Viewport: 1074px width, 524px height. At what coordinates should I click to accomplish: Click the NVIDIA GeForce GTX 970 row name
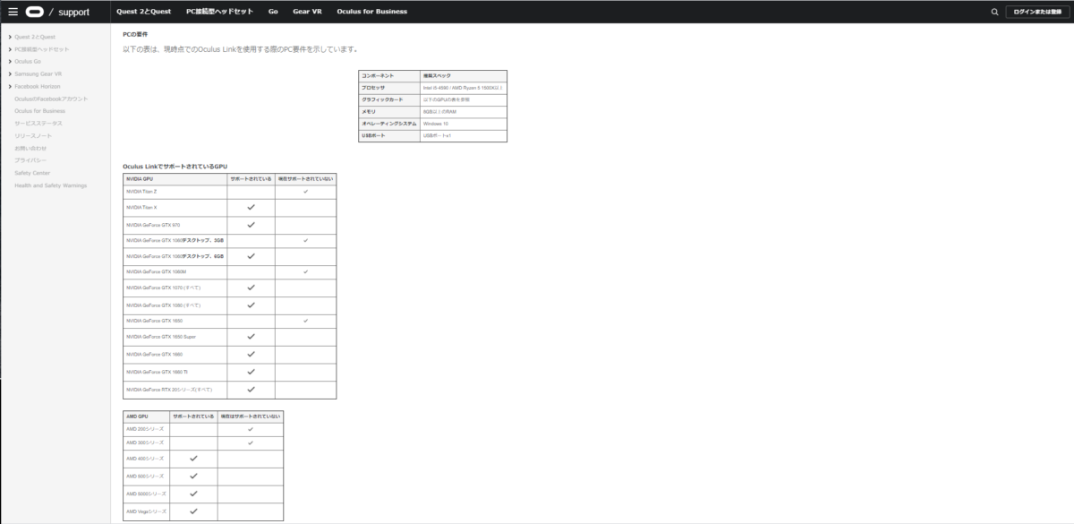[x=153, y=224]
